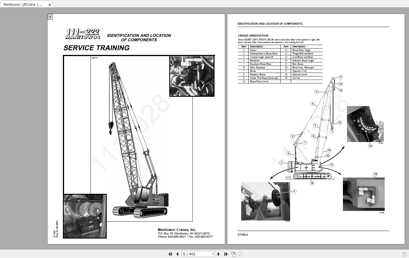The width and height of the screenshot is (409, 258).
Task: Close the Manitowoc LiftCrane tab
Action: click(x=50, y=4)
